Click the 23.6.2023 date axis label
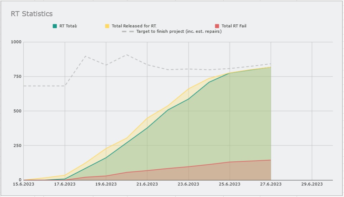This screenshot has width=344, height=197. [188, 184]
